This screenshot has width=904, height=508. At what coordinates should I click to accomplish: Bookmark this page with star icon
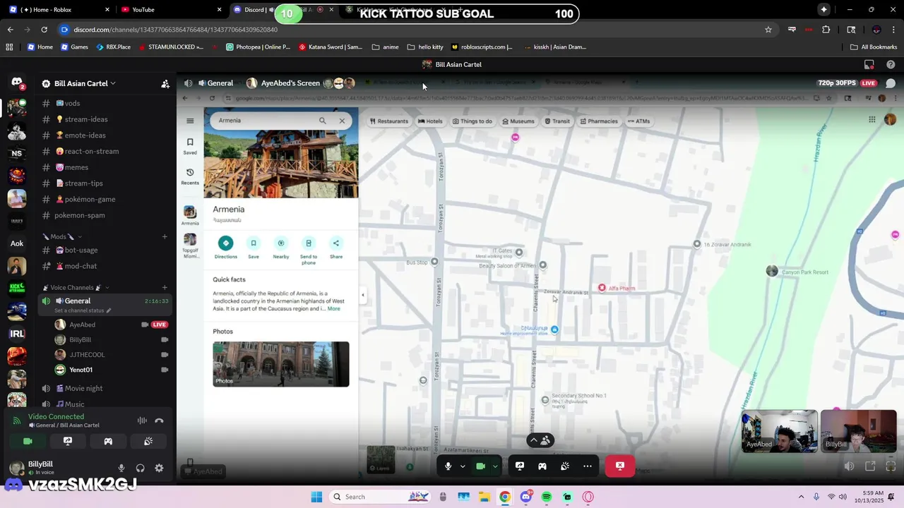(768, 30)
